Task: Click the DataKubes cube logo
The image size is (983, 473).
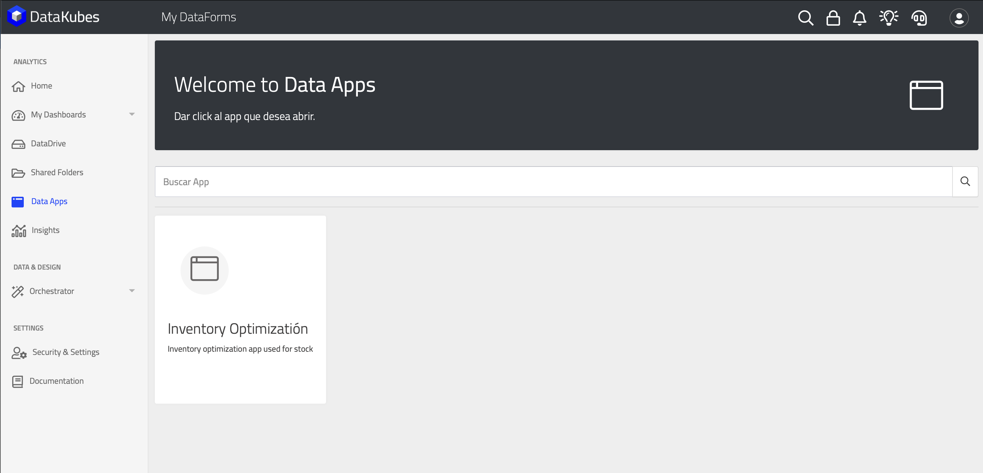Action: [16, 16]
